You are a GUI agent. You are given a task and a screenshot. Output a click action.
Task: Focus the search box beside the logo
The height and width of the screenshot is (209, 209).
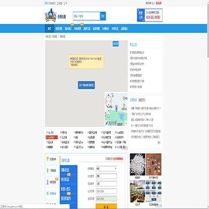point(87,16)
